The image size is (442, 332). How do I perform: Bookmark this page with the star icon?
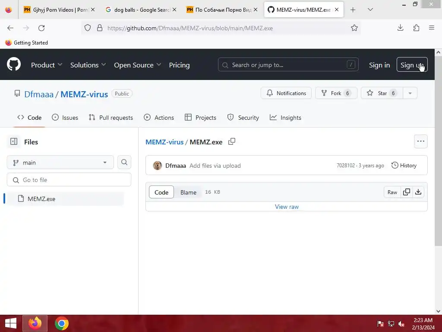(x=354, y=28)
